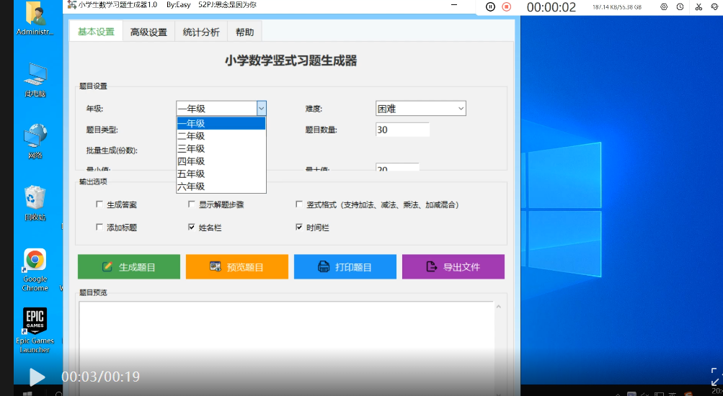Launch Epic Games Launcher from the desktop
The height and width of the screenshot is (396, 723).
(35, 330)
